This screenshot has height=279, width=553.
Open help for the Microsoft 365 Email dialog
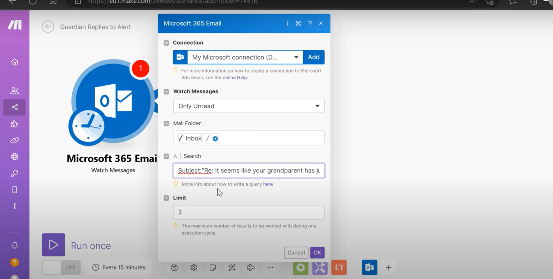point(310,23)
